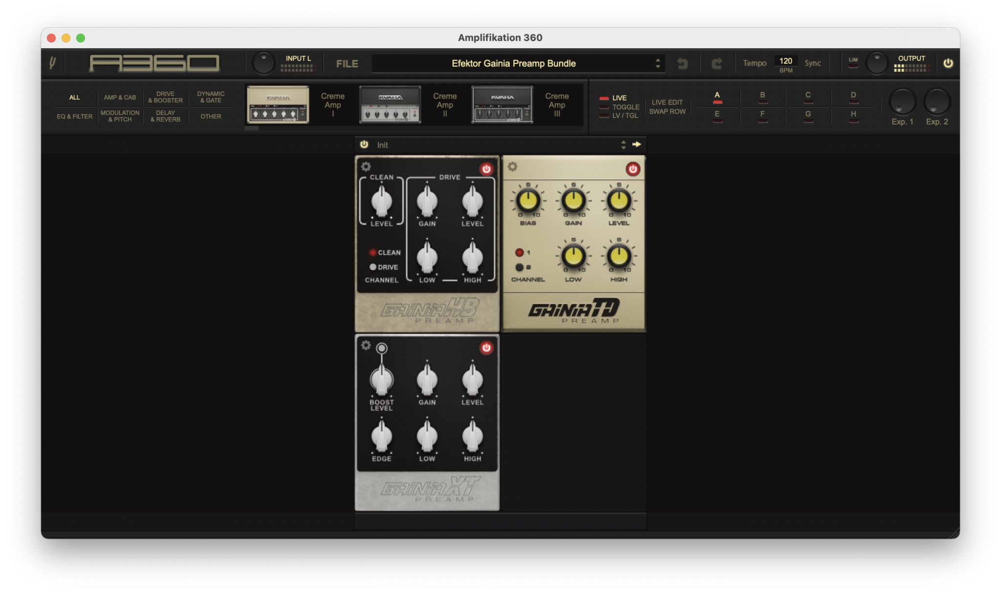
Task: Switch Gainia TD to channel 2
Action: tap(520, 267)
